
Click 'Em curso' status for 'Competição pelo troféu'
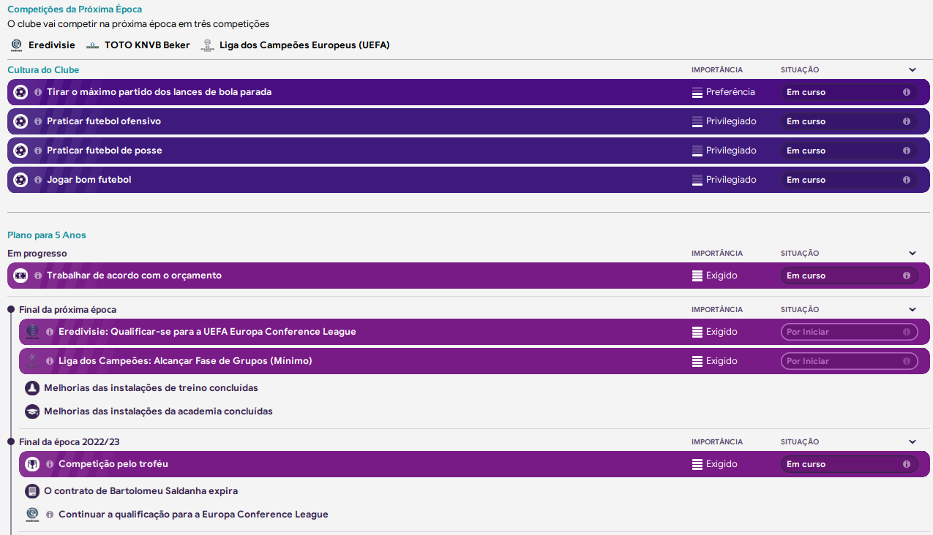tap(849, 464)
